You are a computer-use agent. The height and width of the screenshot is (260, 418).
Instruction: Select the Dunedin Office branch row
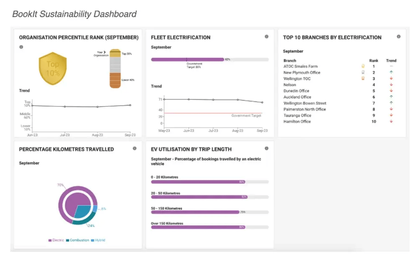340,91
